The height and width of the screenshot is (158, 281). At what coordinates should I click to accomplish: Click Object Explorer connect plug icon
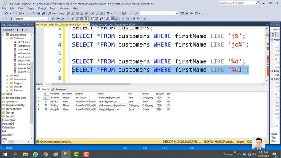click(18, 30)
